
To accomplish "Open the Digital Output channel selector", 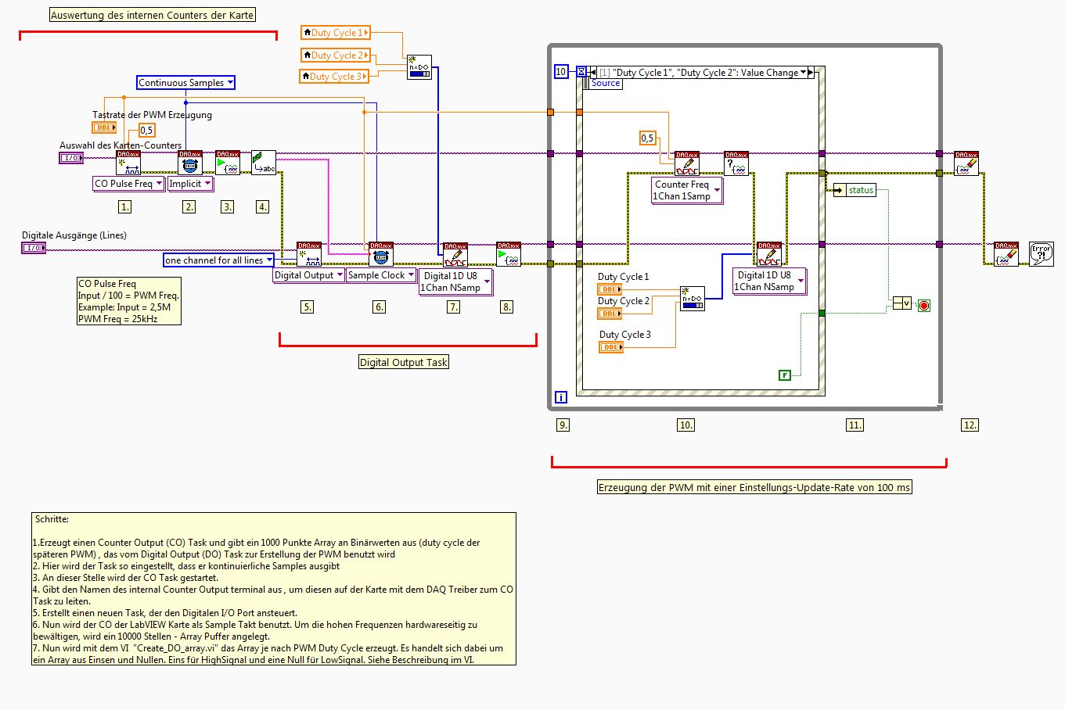I will point(309,275).
